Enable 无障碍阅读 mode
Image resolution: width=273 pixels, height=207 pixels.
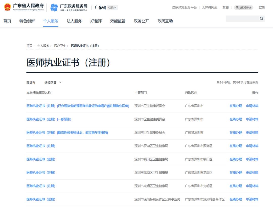click(210, 7)
